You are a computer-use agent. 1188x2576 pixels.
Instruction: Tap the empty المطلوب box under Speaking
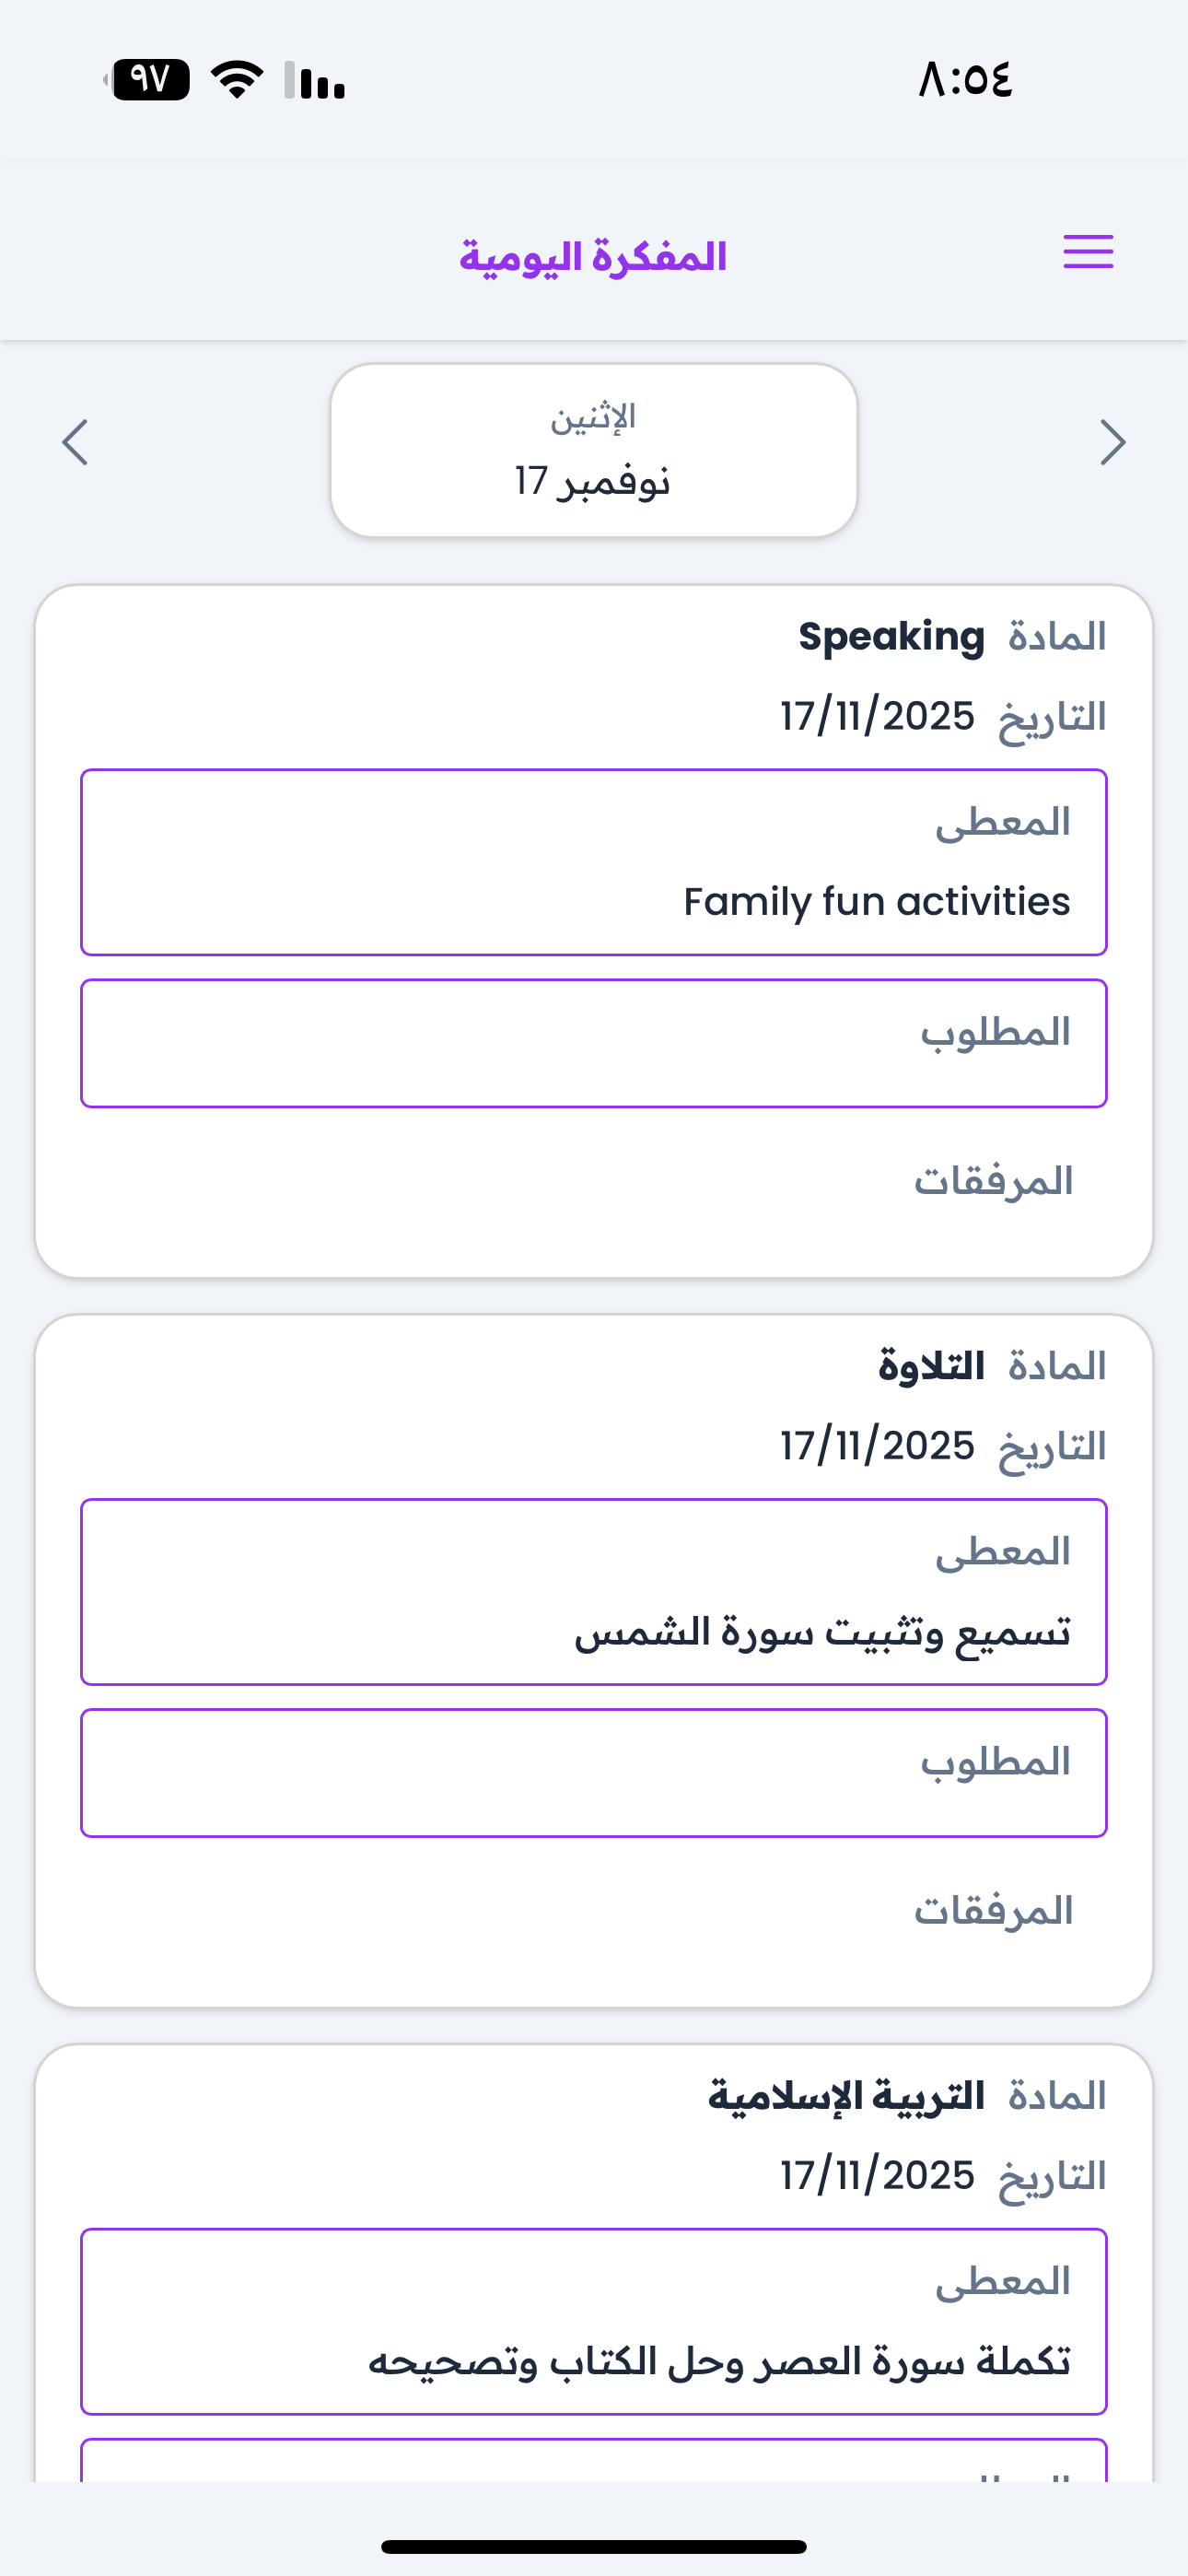(593, 1043)
